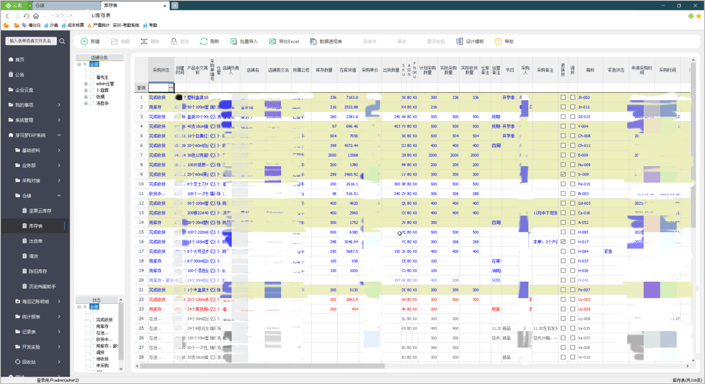This screenshot has width=705, height=384.
Task: Click the 设计模板 icon
Action: (459, 41)
